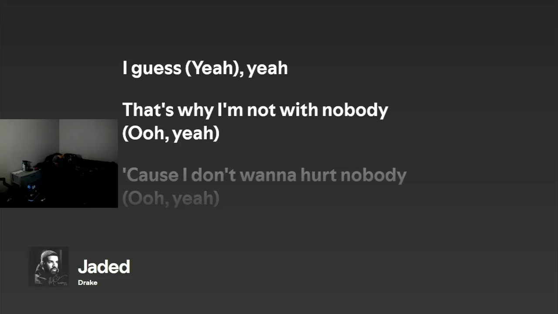Click the word "wanna" in the dimmed lyric

tap(269, 175)
